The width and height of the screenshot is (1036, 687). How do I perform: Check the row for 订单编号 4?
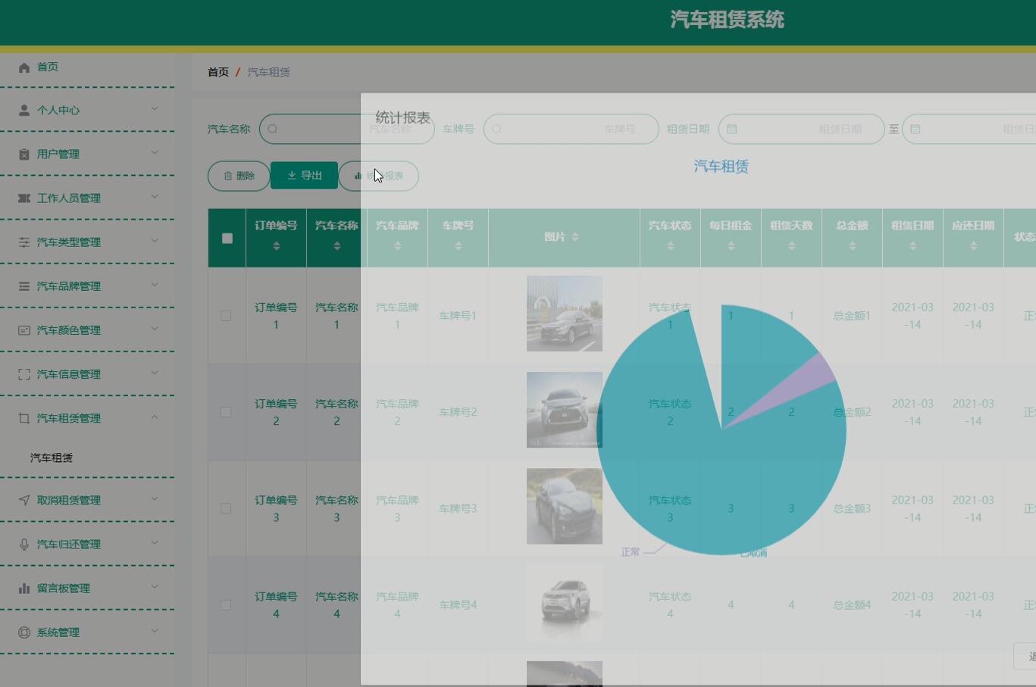pyautogui.click(x=226, y=604)
